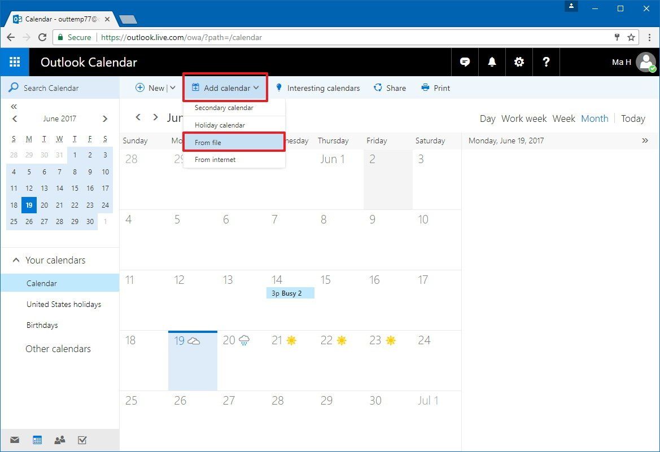Collapse the left pane with double chevron
This screenshot has height=452, width=660.
point(14,107)
